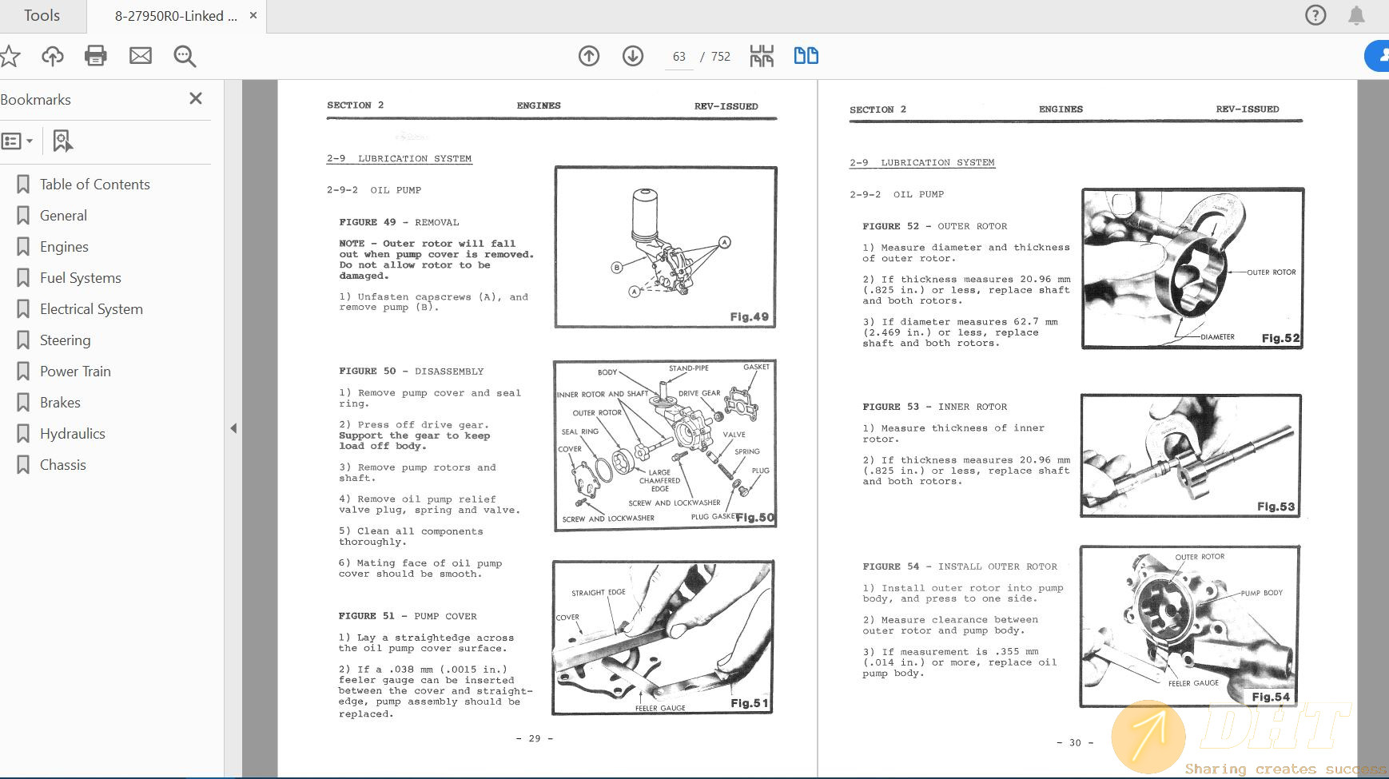Go to next page with down arrow
The height and width of the screenshot is (779, 1389).
[x=633, y=56]
